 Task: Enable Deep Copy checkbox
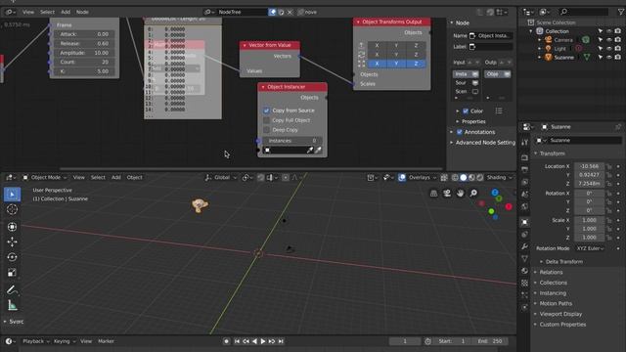pyautogui.click(x=266, y=130)
